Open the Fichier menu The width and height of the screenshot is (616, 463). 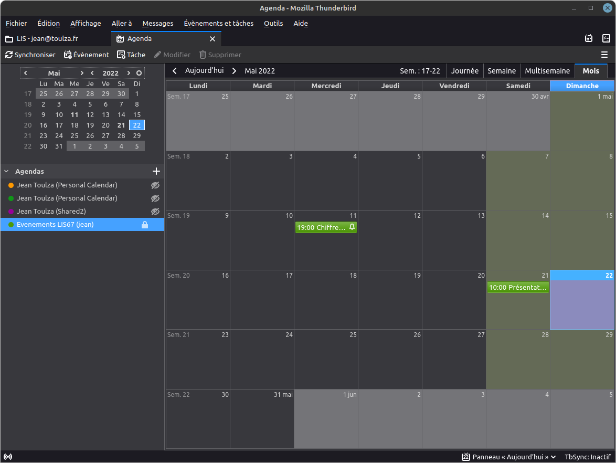(x=16, y=23)
